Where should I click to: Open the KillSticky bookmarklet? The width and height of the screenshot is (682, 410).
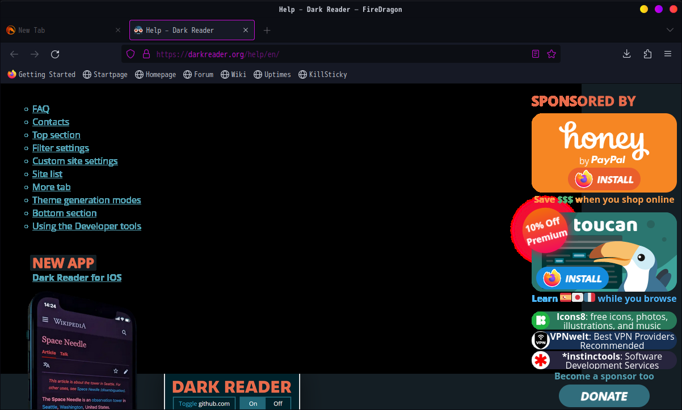[323, 74]
